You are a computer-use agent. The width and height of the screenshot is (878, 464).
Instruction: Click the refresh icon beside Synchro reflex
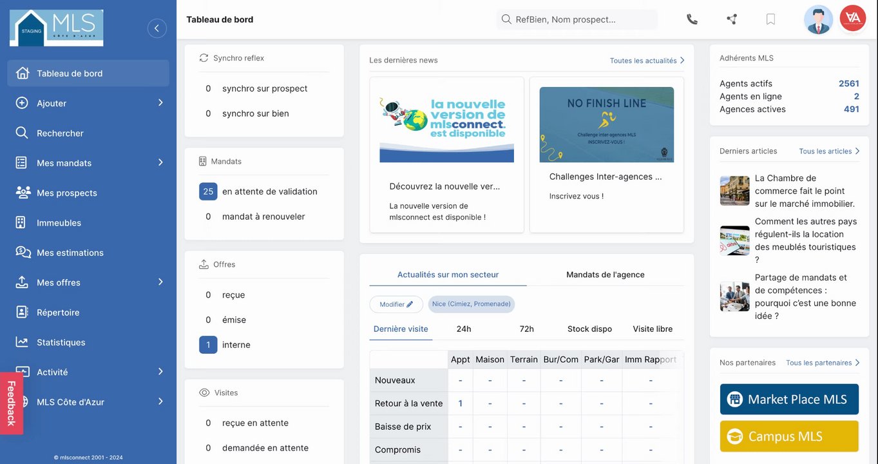(x=204, y=58)
